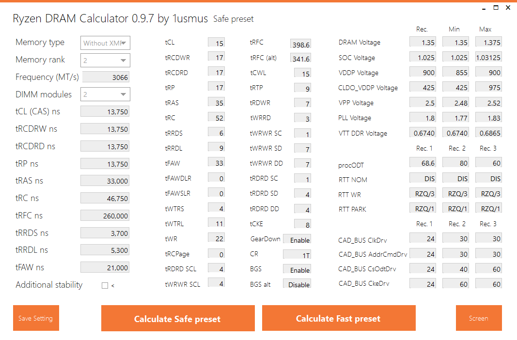
Task: Select CLDO_VDDP Voltage Max value 975
Action: click(488, 87)
